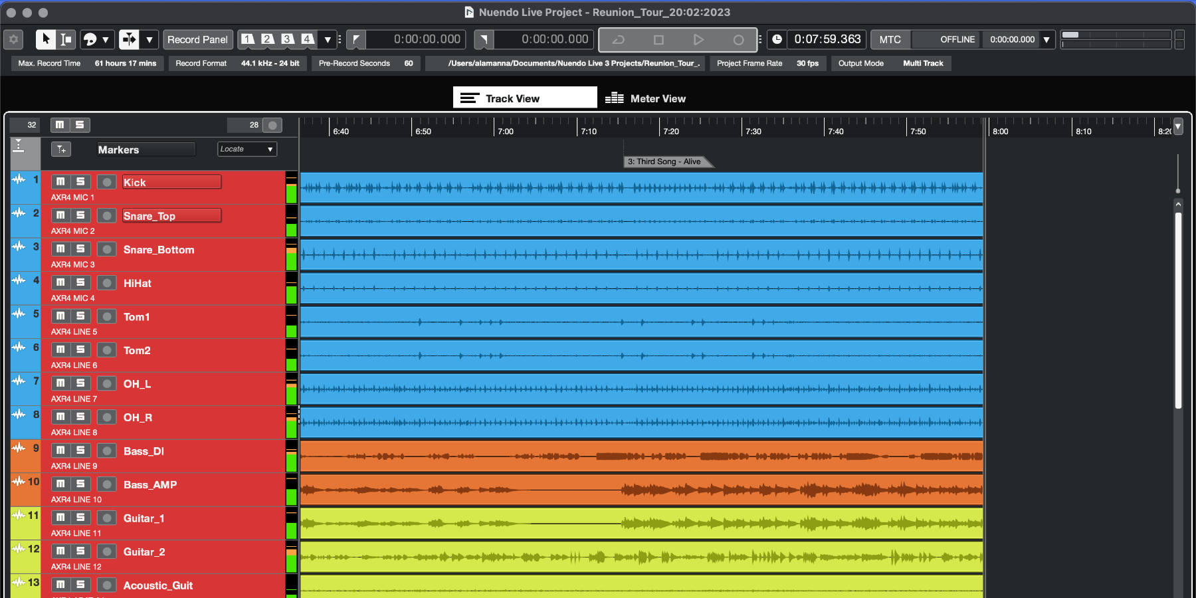Select the Range Selection tool
Viewport: 1196px width, 598px height.
[x=66, y=39]
